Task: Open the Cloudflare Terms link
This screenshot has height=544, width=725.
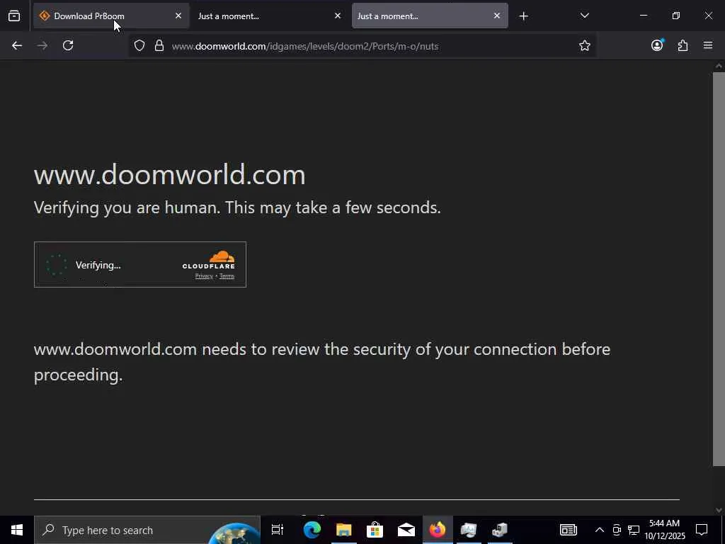Action: coord(227,276)
